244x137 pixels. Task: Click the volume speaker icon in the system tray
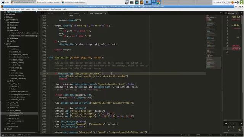pyautogui.click(x=236, y=2)
